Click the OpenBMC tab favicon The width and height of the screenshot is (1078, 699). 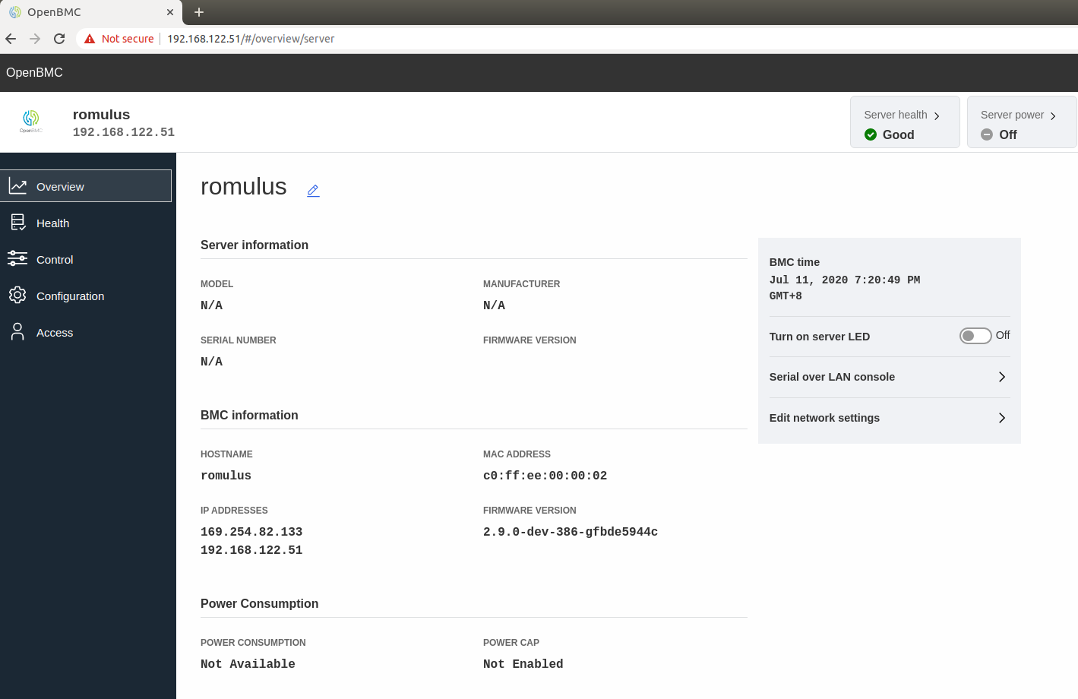(x=15, y=12)
